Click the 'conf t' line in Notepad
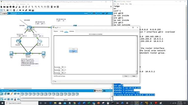 [x=117, y=11]
